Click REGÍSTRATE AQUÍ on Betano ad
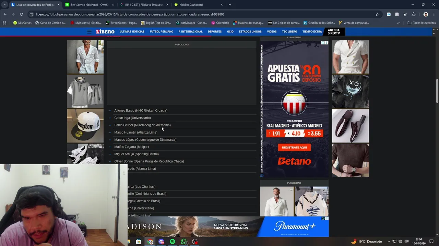The height and width of the screenshot is (246, 439). [294, 148]
